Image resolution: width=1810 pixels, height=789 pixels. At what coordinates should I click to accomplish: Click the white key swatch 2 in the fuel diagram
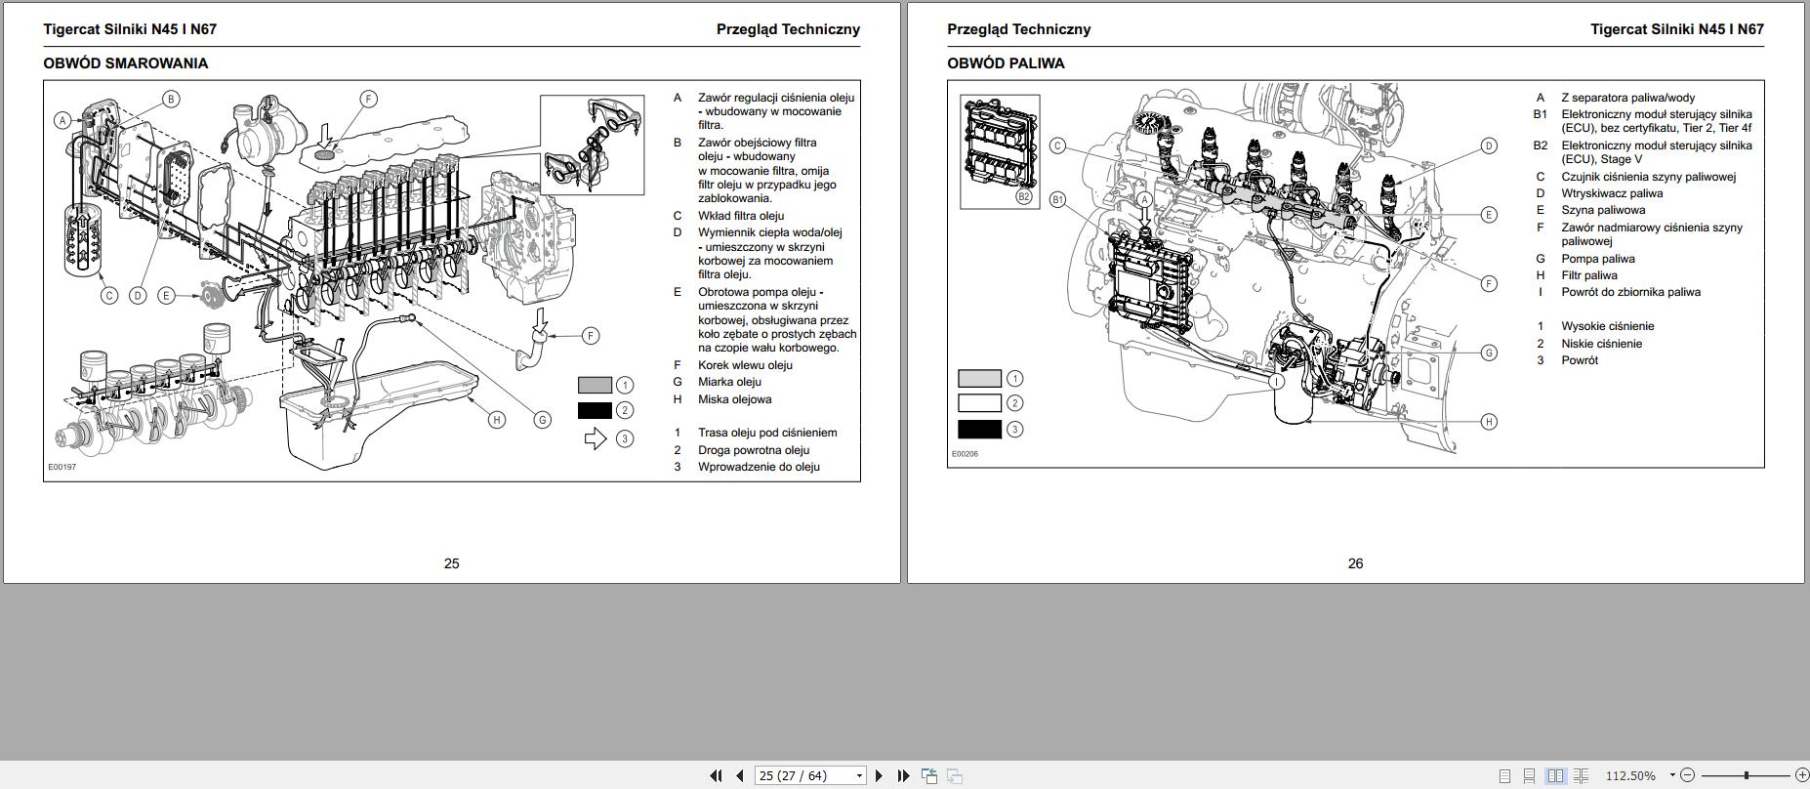pos(979,403)
